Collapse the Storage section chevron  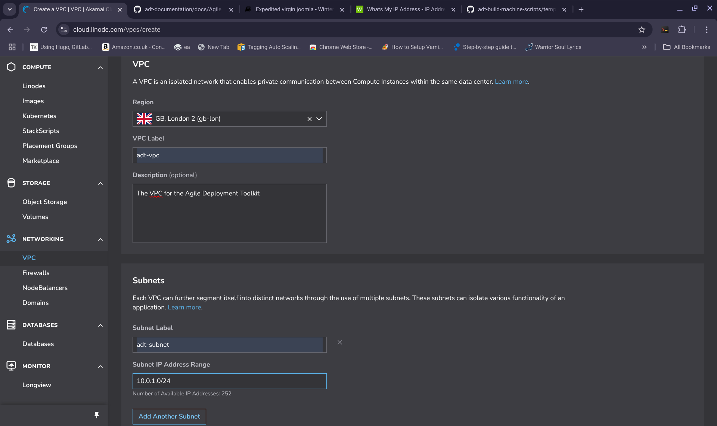pos(100,183)
